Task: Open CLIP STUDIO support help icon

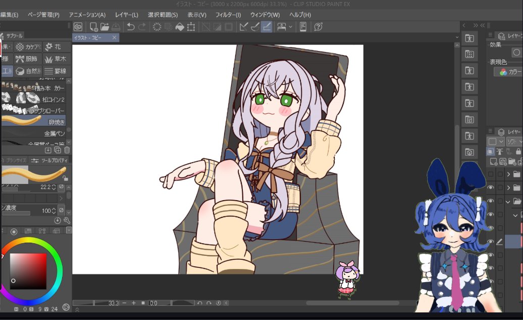Action: pos(318,27)
